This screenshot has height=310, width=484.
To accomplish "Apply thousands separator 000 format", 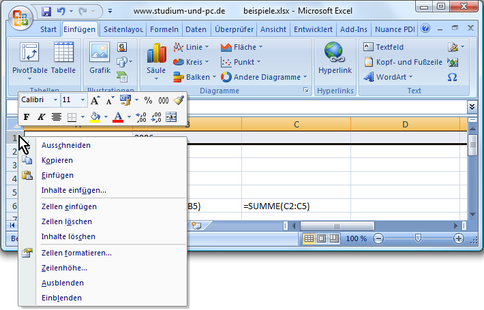I will pyautogui.click(x=164, y=100).
